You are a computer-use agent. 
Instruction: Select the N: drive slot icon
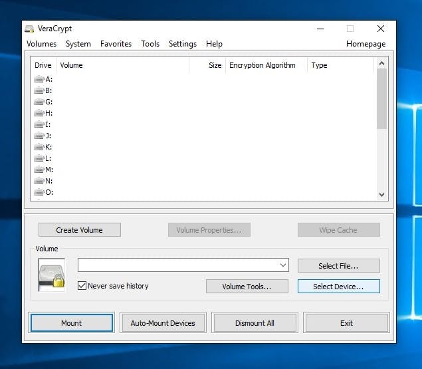tap(39, 181)
